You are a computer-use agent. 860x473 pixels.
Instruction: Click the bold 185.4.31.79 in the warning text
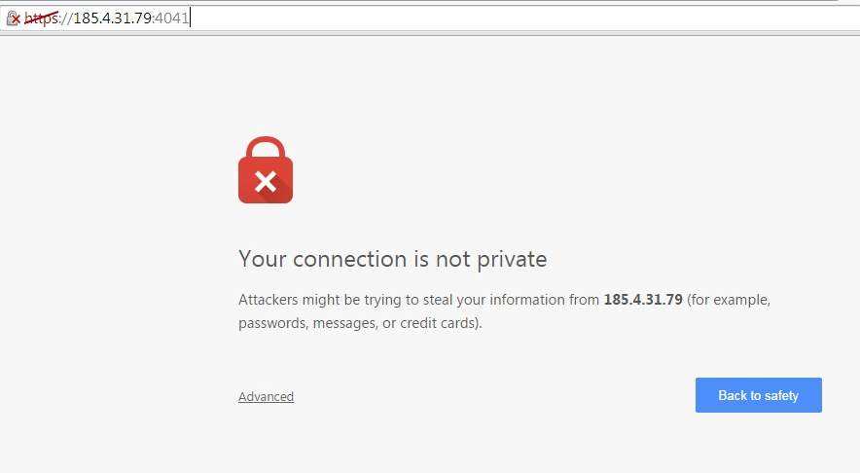(x=643, y=300)
